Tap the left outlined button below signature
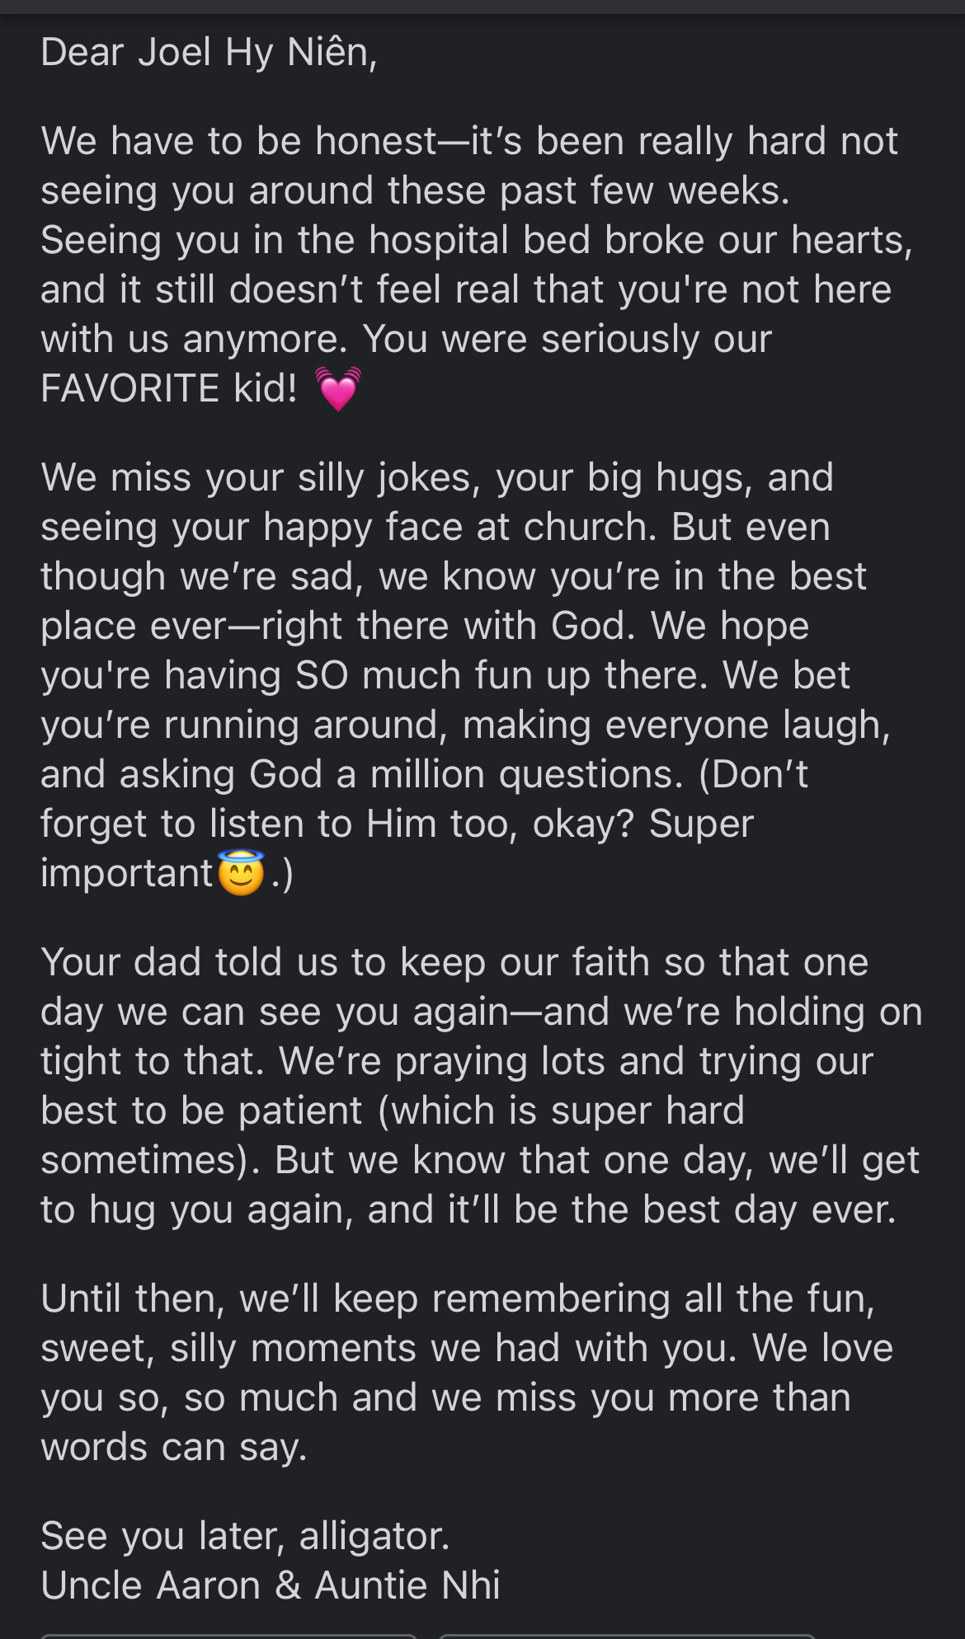The width and height of the screenshot is (965, 1639). tap(228, 1636)
